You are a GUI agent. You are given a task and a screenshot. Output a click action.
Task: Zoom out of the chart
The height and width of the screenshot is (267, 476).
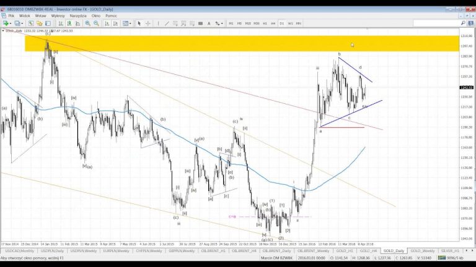96,23
